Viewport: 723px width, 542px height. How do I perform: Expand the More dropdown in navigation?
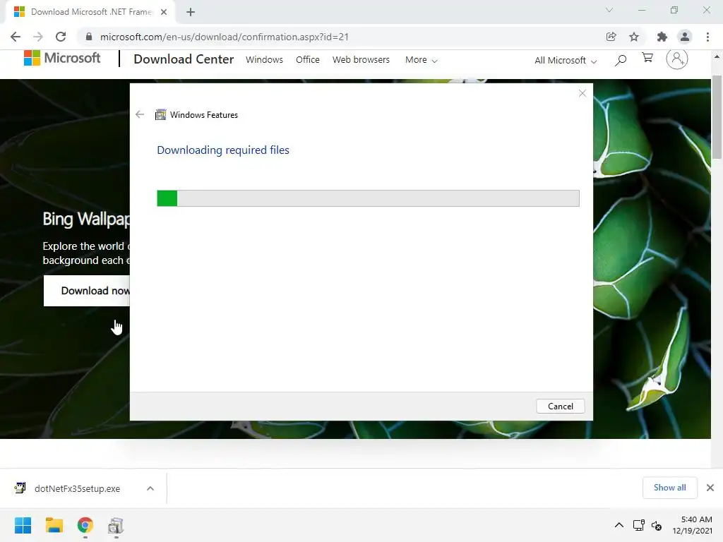421,60
